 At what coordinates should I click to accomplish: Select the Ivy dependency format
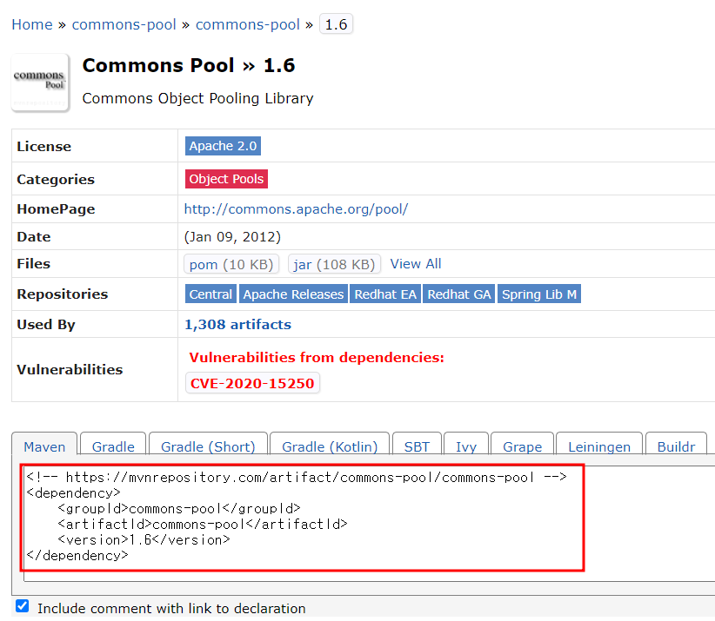click(x=466, y=446)
